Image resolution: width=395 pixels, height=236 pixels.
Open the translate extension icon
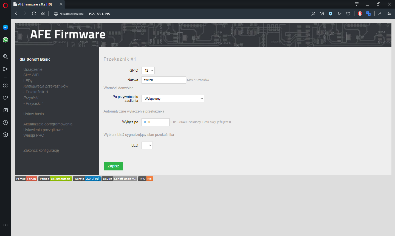368,13
